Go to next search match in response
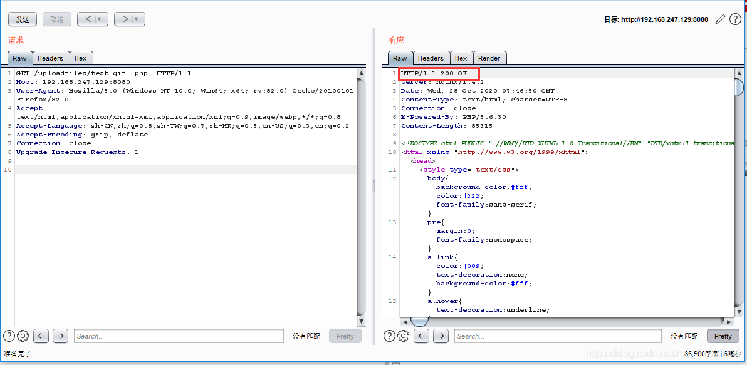Image resolution: width=747 pixels, height=365 pixels. [x=441, y=336]
